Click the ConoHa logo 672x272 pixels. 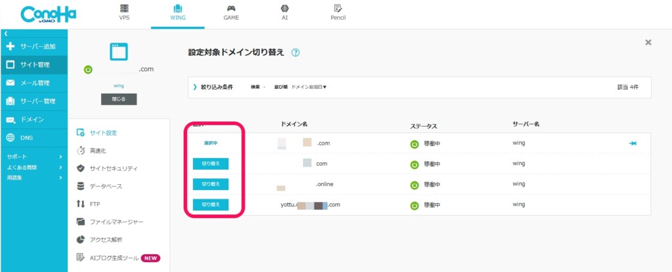[x=48, y=14]
